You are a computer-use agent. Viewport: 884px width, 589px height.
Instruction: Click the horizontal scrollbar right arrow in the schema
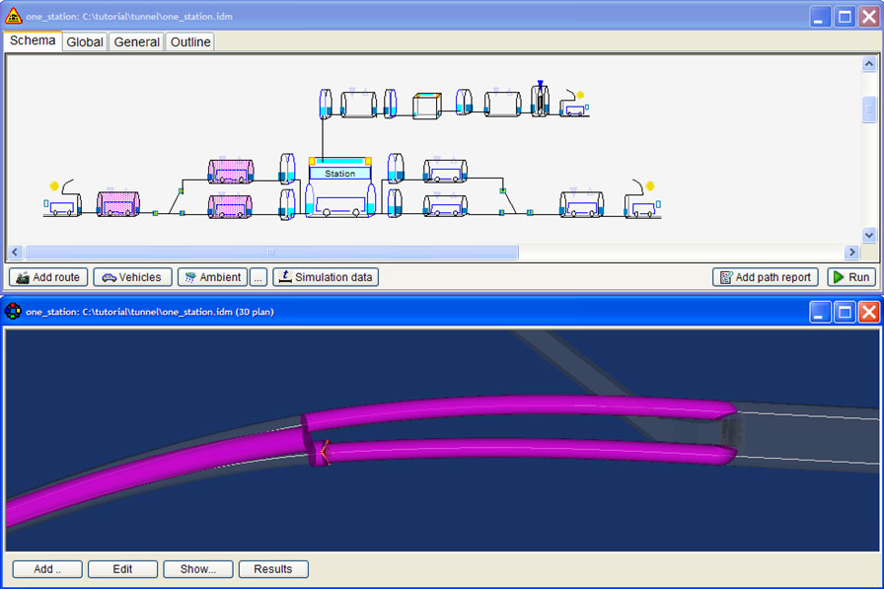point(851,253)
